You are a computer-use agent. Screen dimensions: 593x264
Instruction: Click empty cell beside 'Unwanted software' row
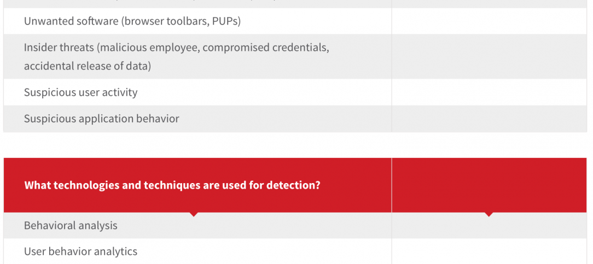tap(489, 21)
